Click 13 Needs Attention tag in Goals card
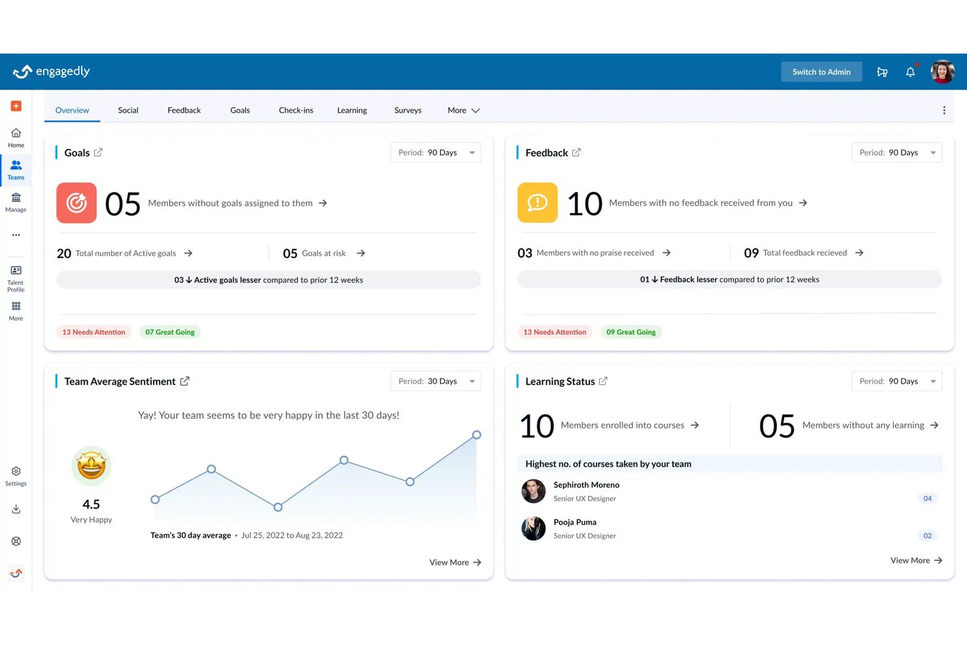 point(93,332)
